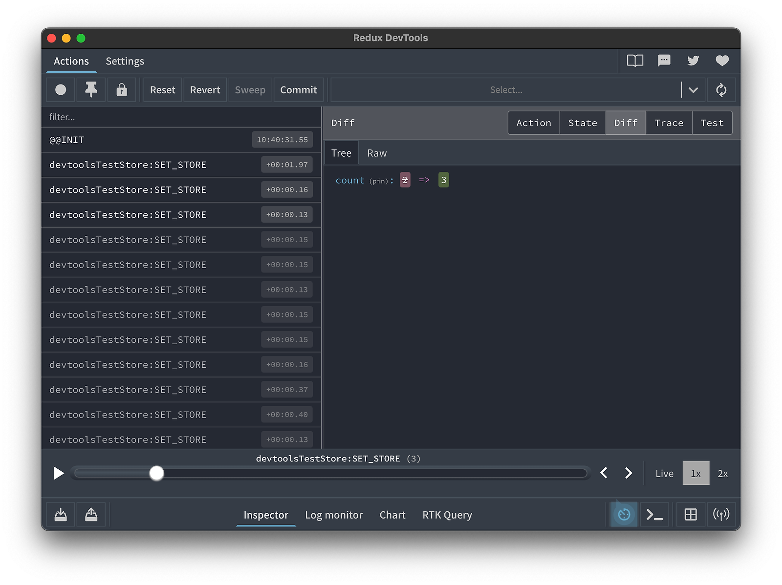The width and height of the screenshot is (782, 585).
Task: Select 2x playback speed
Action: [x=722, y=473]
